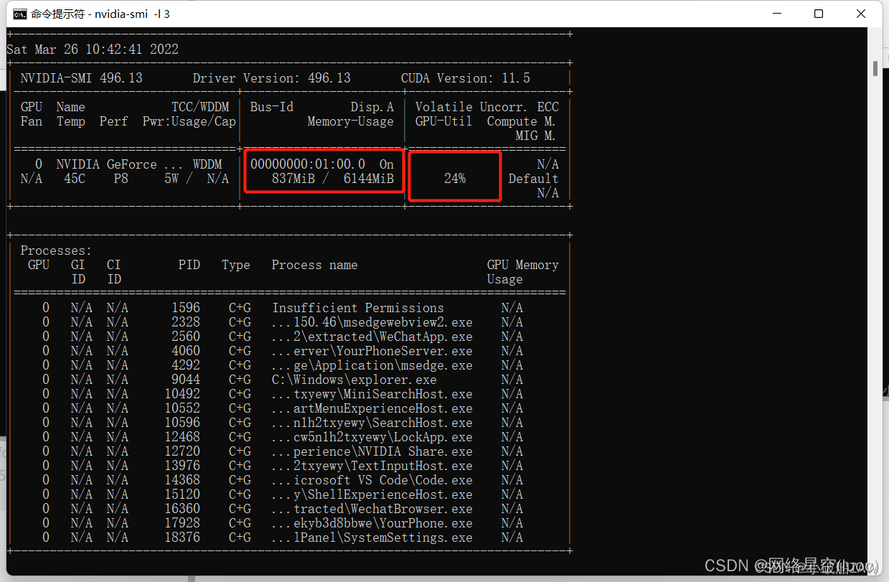Click the Type column header
Viewport: 889px width, 582px height.
click(x=236, y=265)
